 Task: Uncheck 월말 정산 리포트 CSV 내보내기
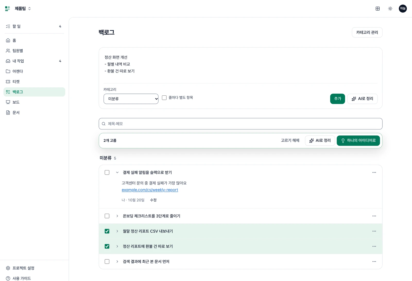[107, 231]
